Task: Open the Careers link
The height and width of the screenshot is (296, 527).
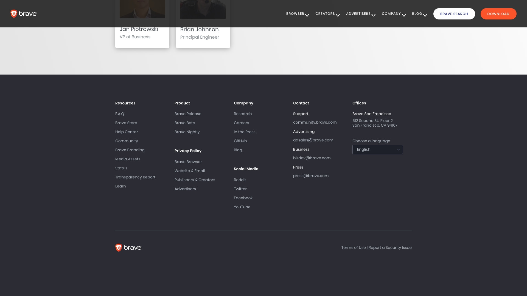Action: 242,123
